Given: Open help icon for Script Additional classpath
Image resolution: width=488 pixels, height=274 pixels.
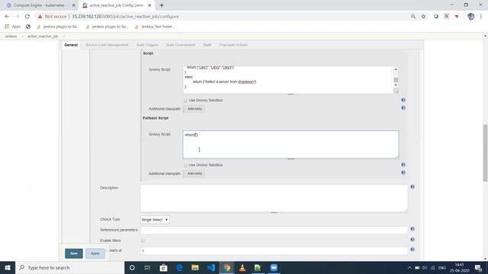Looking at the screenshot, I should 403,108.
